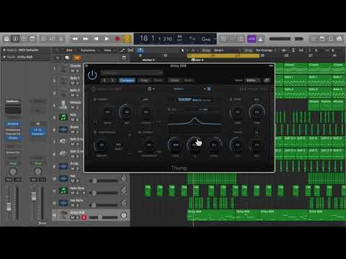
Task: Toggle the Inspector icon in control bar
Action: (x=15, y=39)
